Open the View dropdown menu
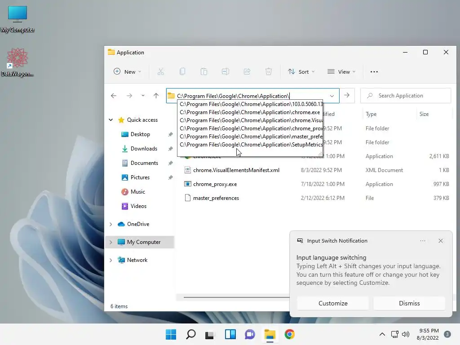Image resolution: width=460 pixels, height=345 pixels. click(x=341, y=71)
